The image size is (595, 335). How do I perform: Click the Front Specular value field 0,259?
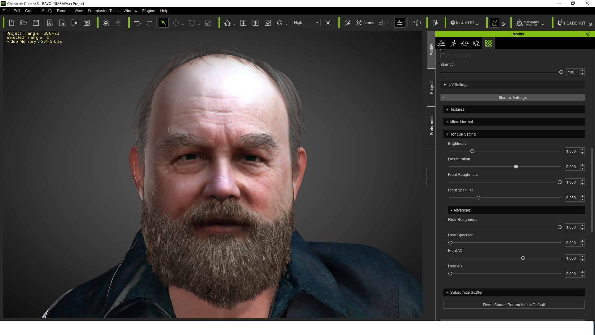tap(572, 198)
